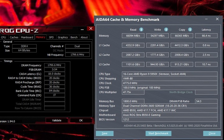Click the CPU Clock field 4775.0 MHz

[170, 83]
